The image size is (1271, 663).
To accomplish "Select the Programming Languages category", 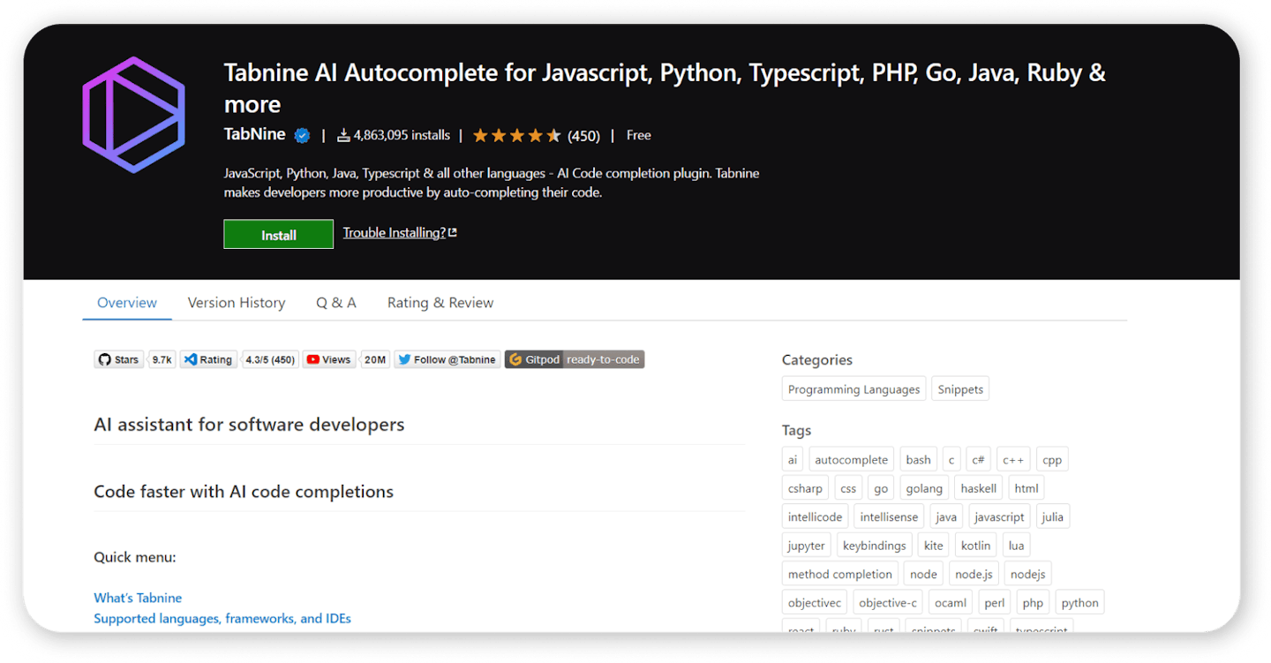I will pyautogui.click(x=854, y=389).
